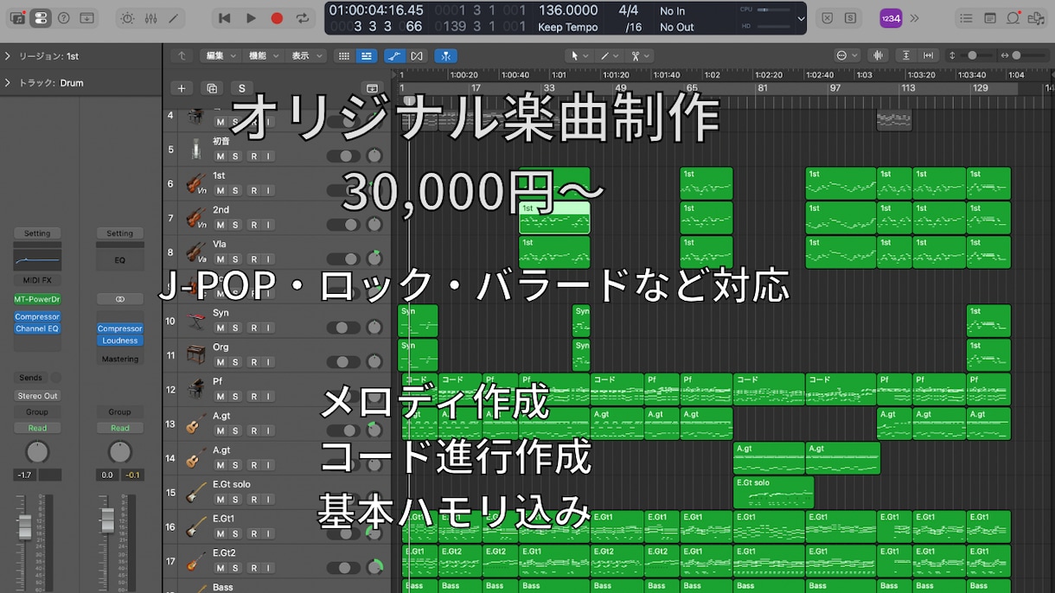
Task: Toggle the Show Automation button
Action: pos(394,56)
